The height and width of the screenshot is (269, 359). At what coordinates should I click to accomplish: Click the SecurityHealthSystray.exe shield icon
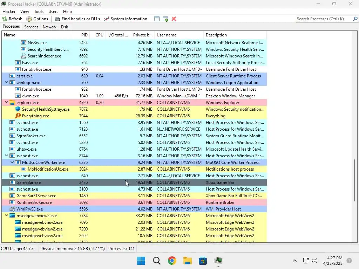pos(18,109)
